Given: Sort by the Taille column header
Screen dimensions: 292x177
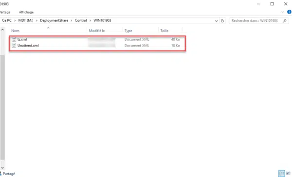Looking at the screenshot, I should tap(164, 31).
